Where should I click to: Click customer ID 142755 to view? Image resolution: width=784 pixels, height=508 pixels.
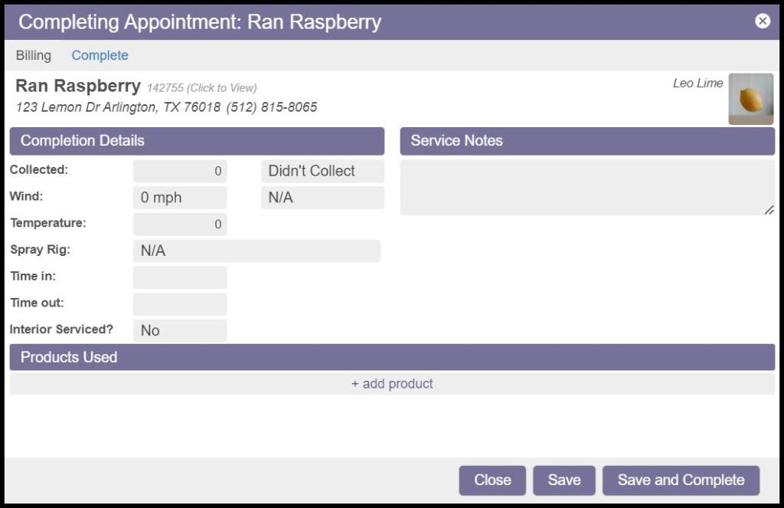tap(201, 88)
